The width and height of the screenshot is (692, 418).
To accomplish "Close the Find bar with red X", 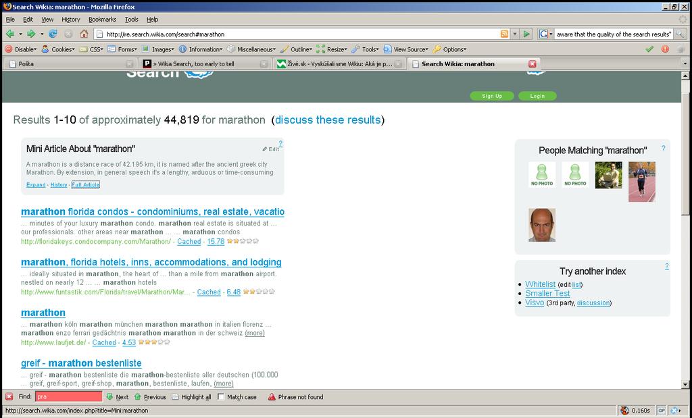I will click(9, 397).
